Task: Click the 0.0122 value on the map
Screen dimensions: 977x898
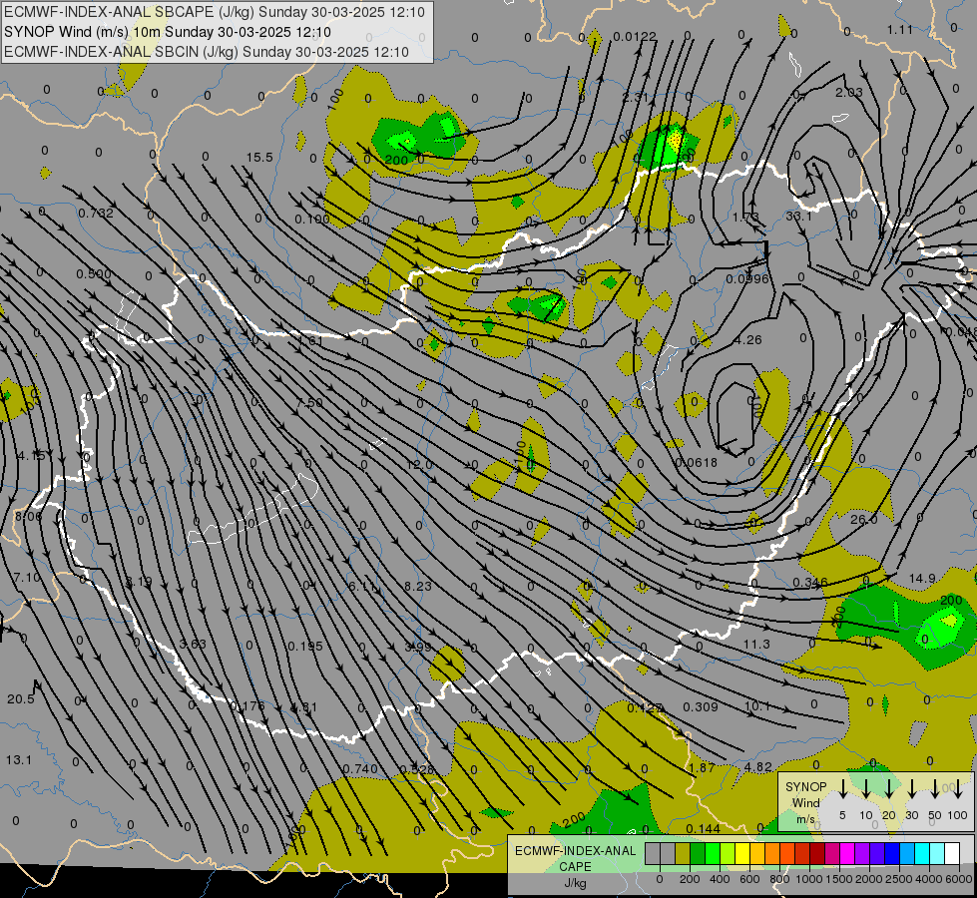Action: point(635,37)
